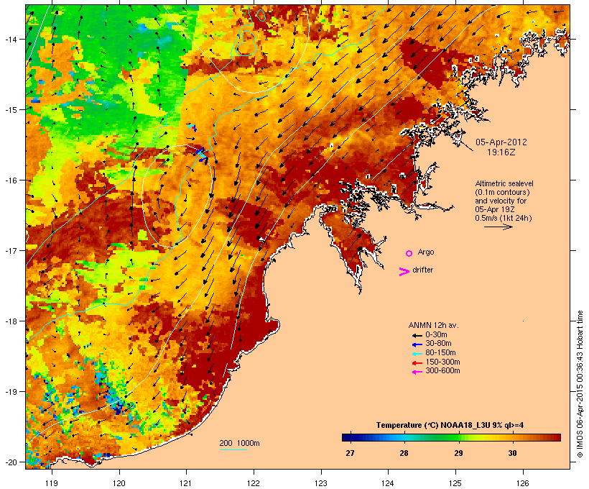Click the Temperature NOAA18_L3U colorbar title
The height and width of the screenshot is (489, 589).
(x=450, y=425)
